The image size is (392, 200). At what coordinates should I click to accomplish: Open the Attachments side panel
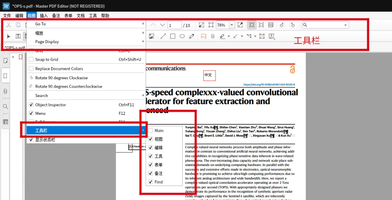tap(5, 91)
